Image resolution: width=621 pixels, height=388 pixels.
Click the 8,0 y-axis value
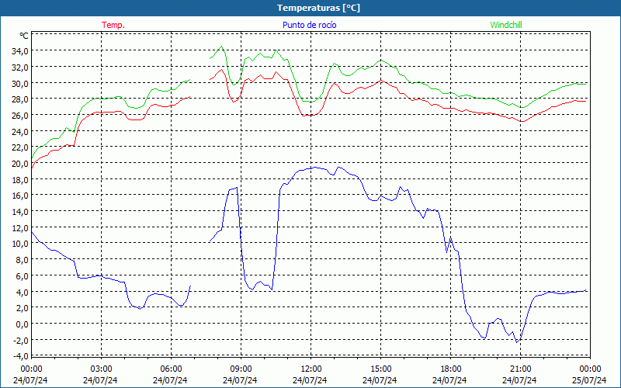coord(22,260)
